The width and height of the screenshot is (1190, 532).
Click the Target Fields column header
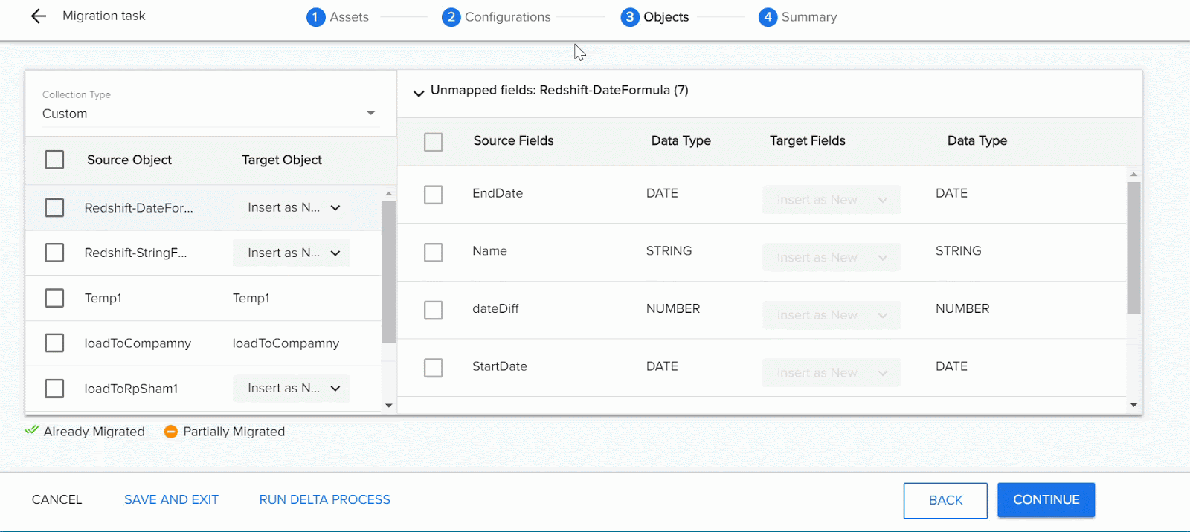807,140
